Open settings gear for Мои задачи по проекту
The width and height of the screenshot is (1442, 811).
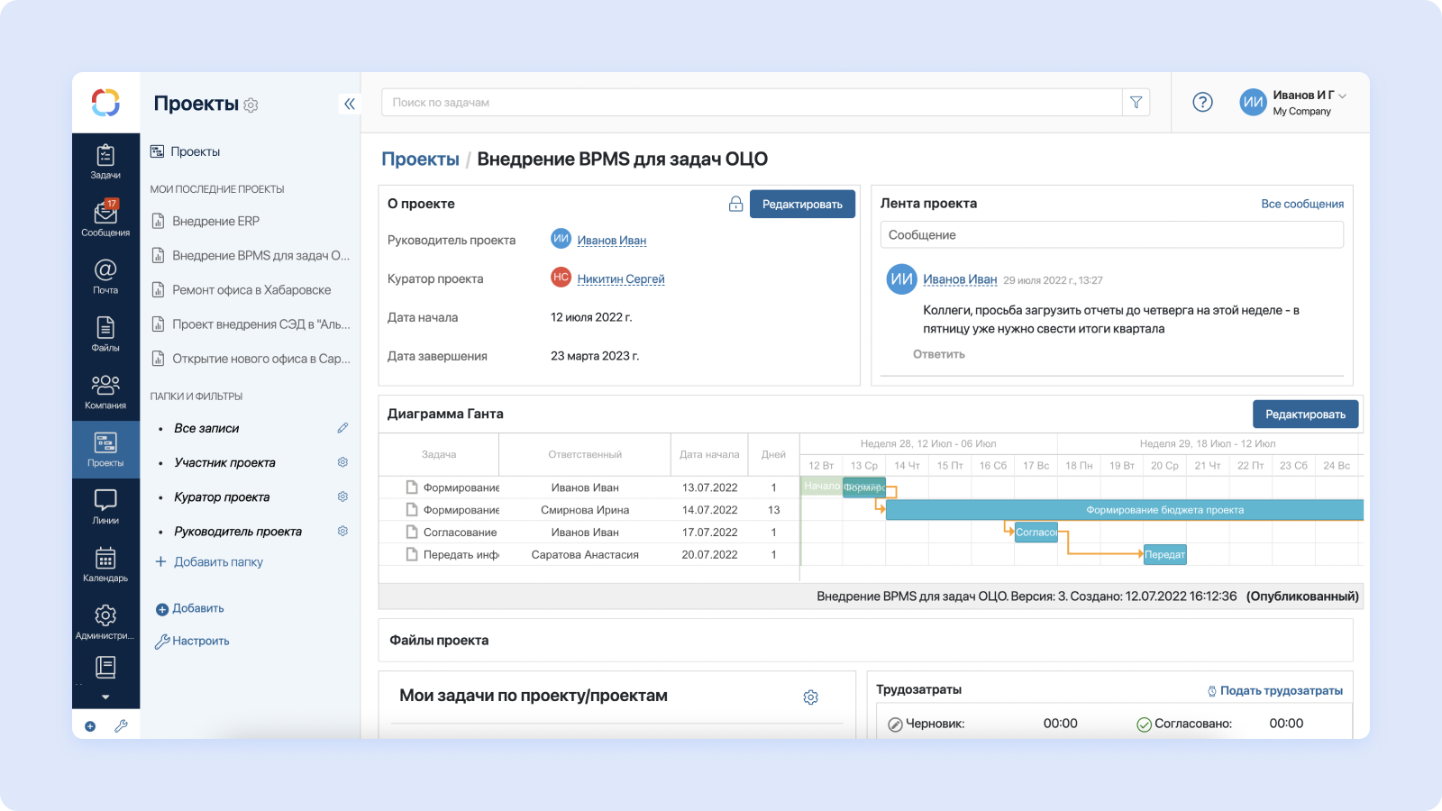(810, 697)
